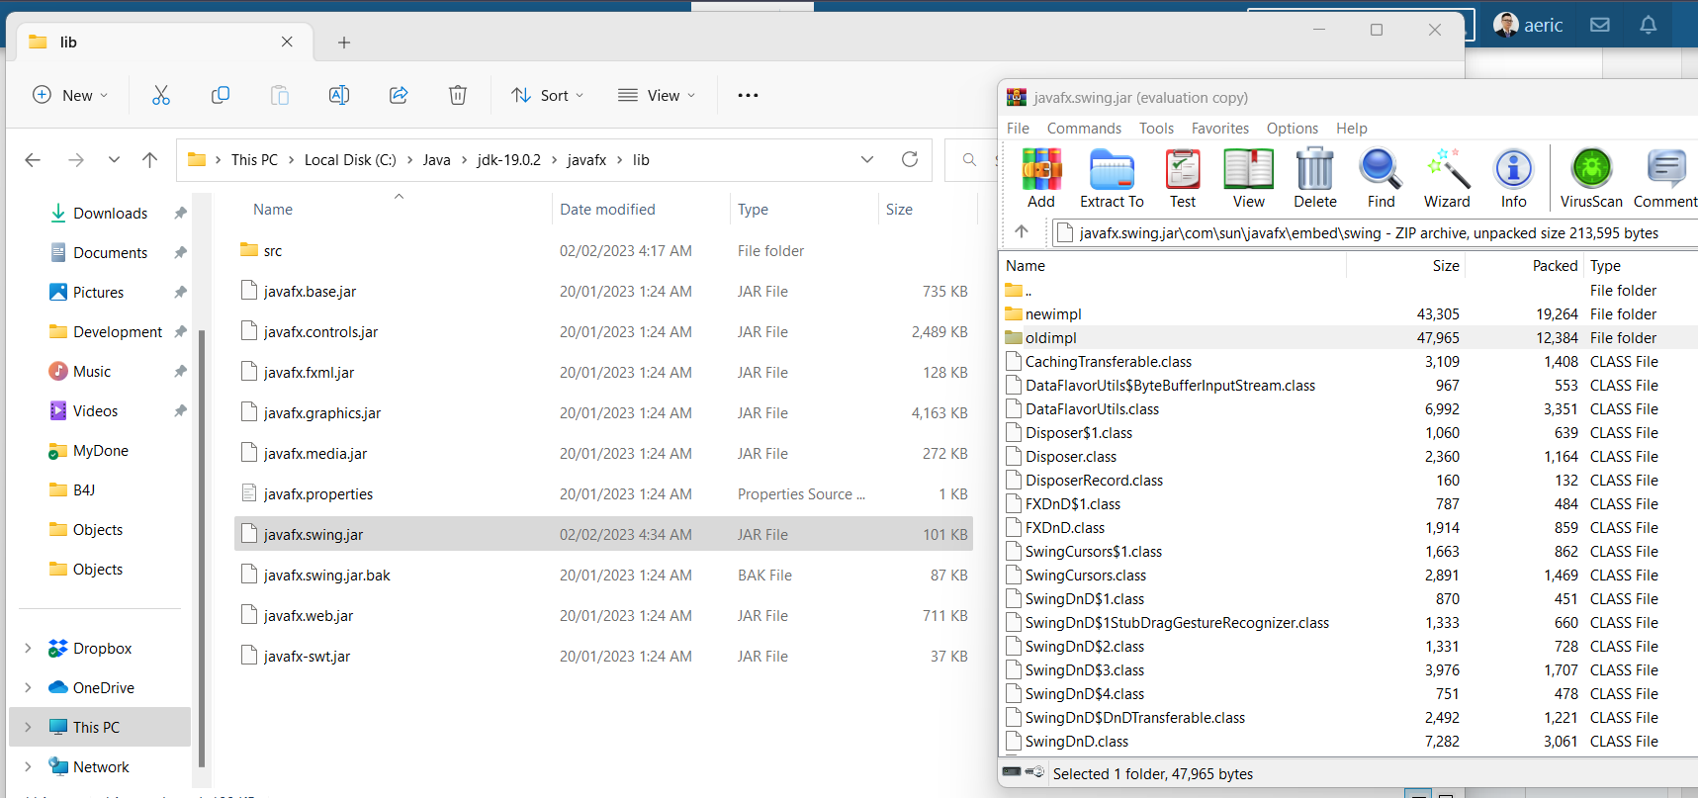1698x798 pixels.
Task: Click Java in address breadcrumb
Action: tap(436, 159)
